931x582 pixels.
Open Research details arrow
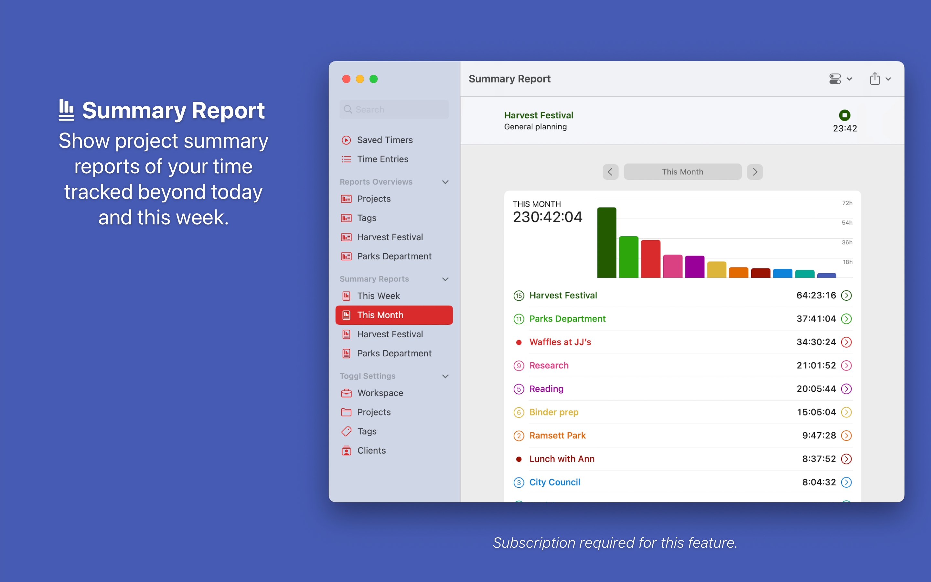846,365
